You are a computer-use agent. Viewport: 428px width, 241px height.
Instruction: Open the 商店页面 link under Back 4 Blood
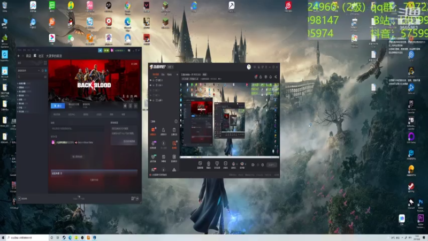pos(57,114)
